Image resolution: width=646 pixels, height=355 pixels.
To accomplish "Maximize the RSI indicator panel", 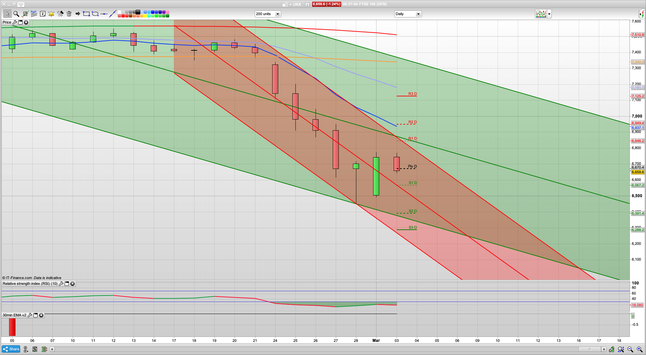I will 67,284.
